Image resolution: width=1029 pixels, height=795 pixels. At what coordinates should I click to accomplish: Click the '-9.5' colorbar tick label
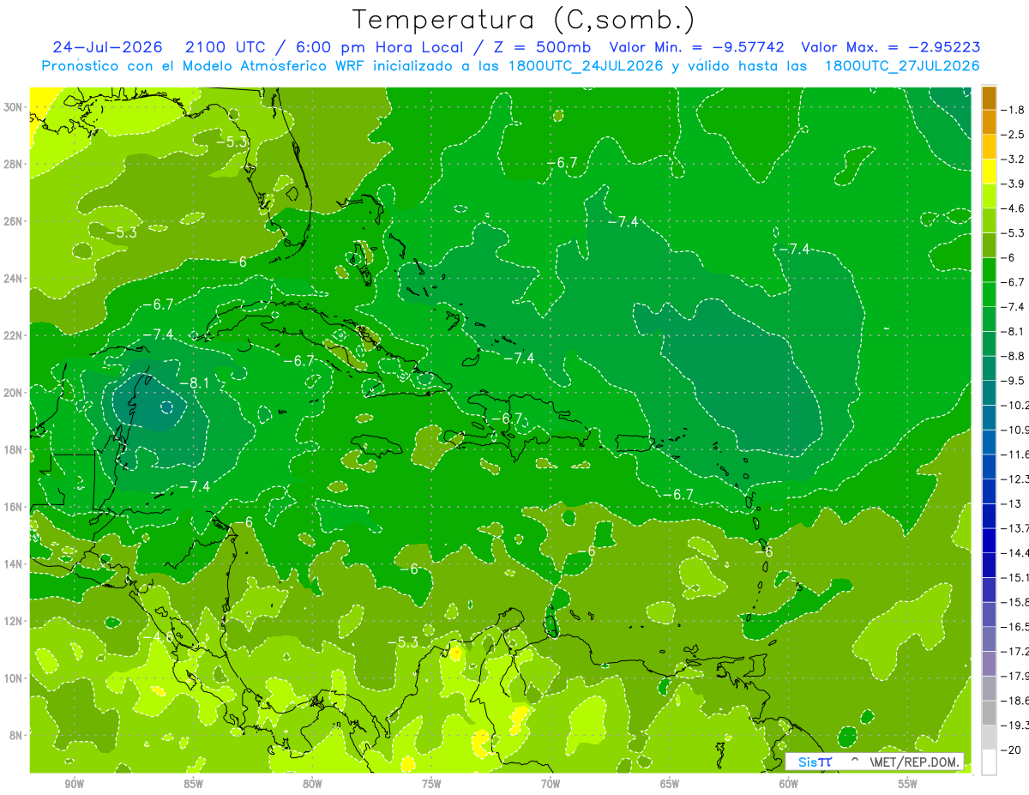[x=1014, y=380]
